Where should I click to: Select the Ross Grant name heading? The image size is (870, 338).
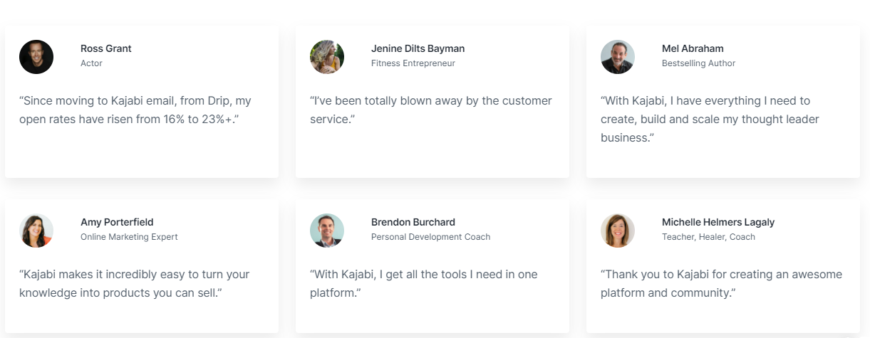point(106,48)
